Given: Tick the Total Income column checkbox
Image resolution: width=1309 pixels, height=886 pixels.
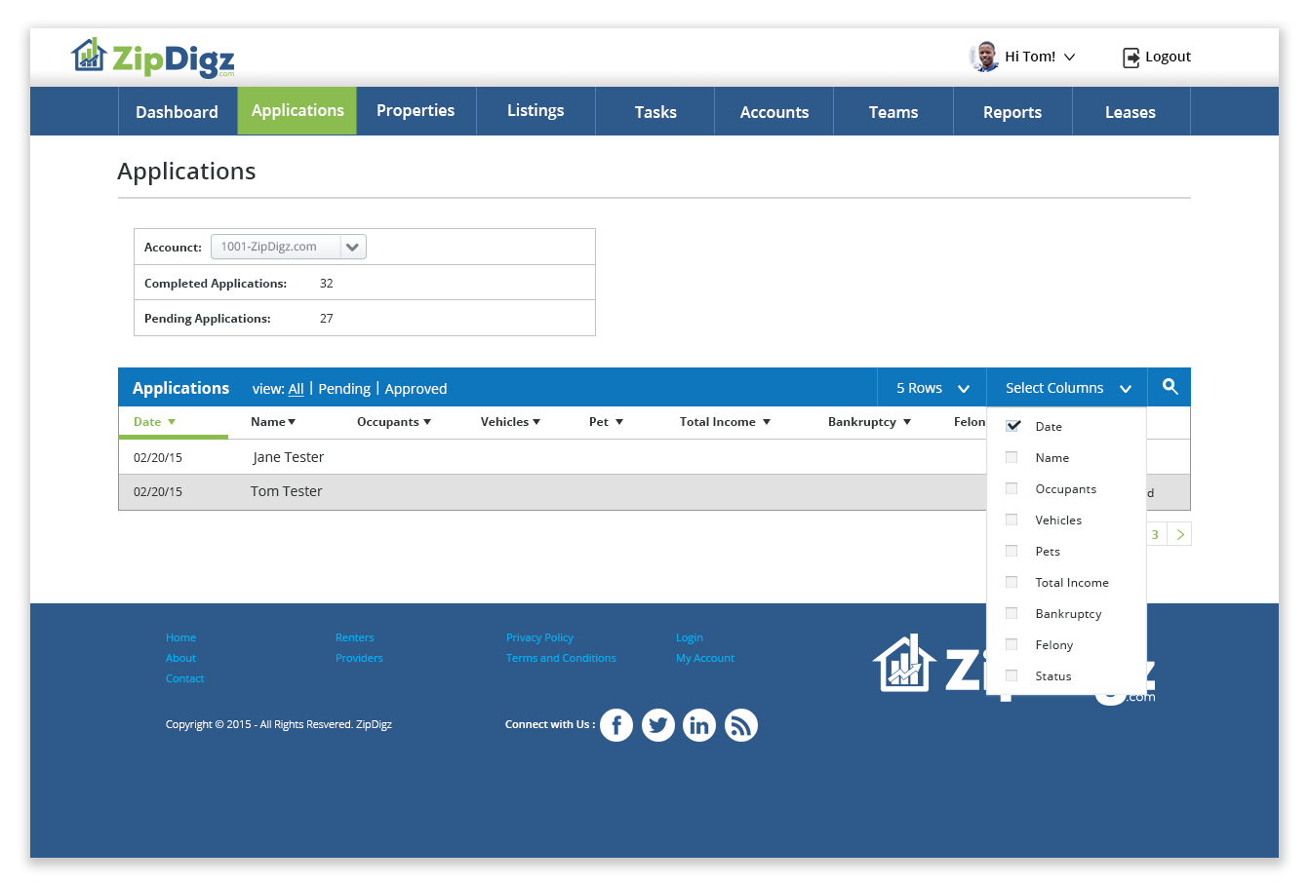Looking at the screenshot, I should [1011, 582].
